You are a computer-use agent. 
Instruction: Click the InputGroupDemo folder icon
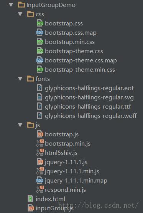(21, 5)
